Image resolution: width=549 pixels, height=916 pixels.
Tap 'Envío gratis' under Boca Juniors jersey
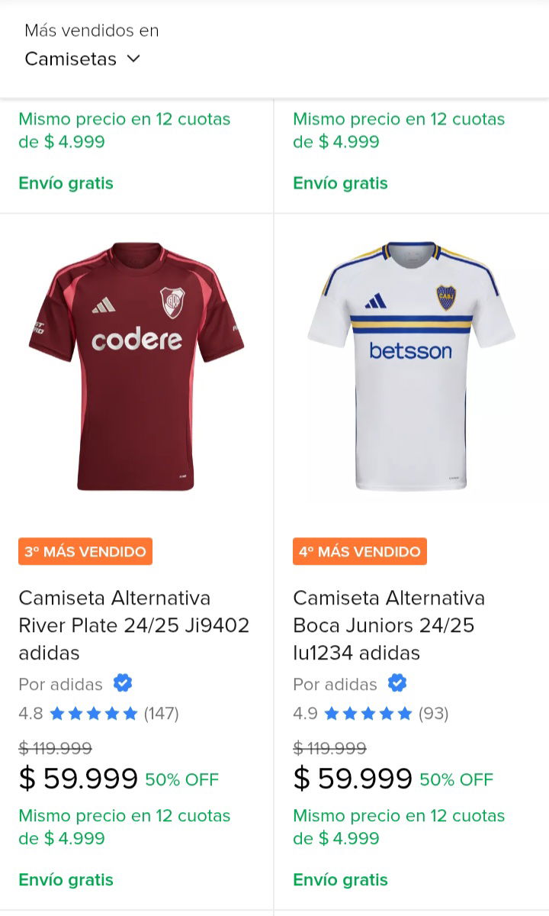tap(340, 880)
